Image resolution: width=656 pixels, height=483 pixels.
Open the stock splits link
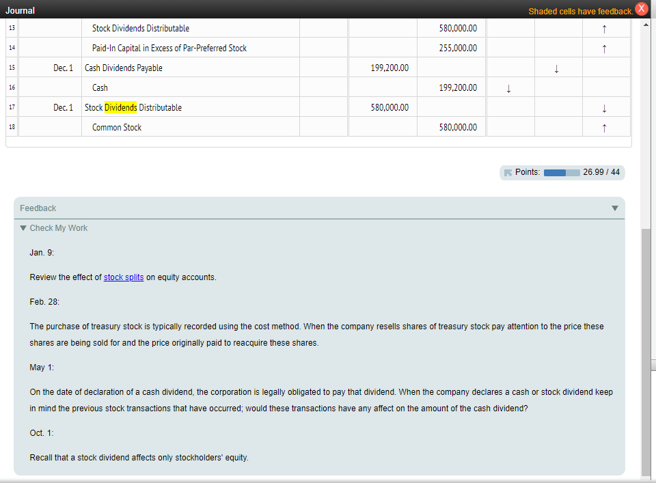point(123,277)
